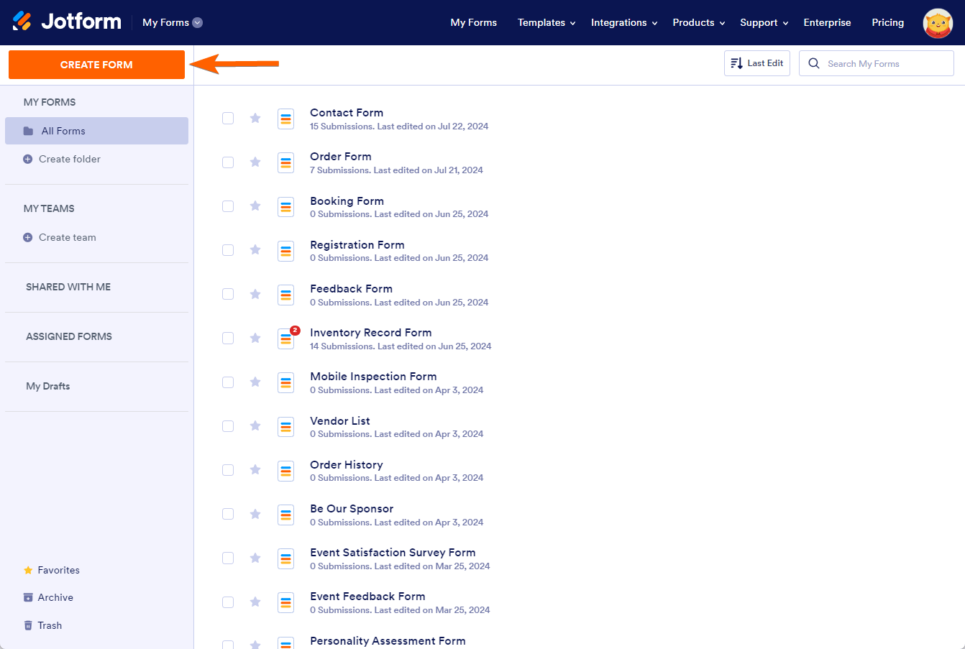The image size is (965, 649).
Task: Click the Jotform logo
Action: point(67,22)
